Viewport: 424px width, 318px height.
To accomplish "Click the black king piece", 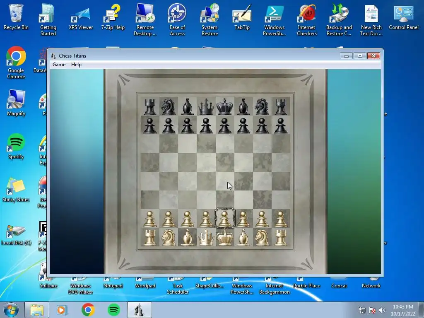I will click(x=224, y=106).
